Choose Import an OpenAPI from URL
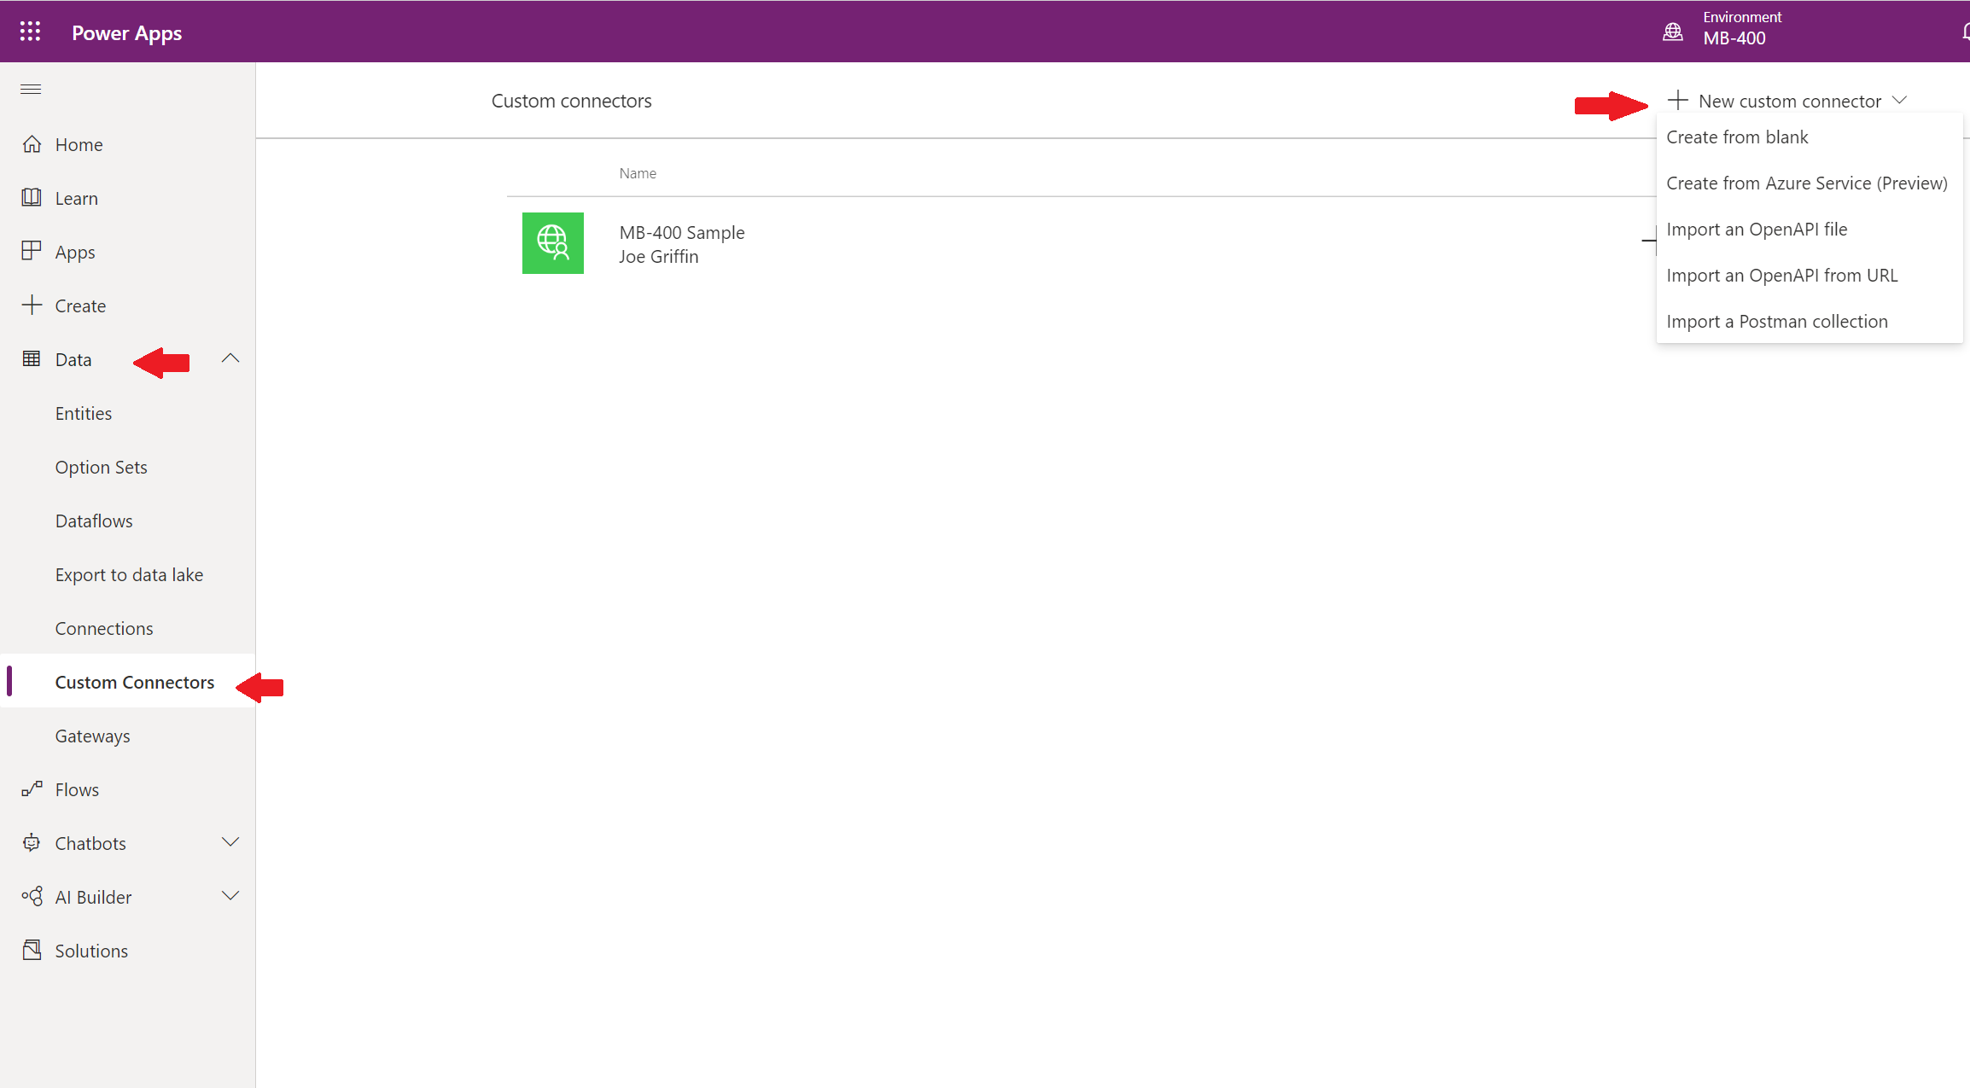 point(1810,276)
